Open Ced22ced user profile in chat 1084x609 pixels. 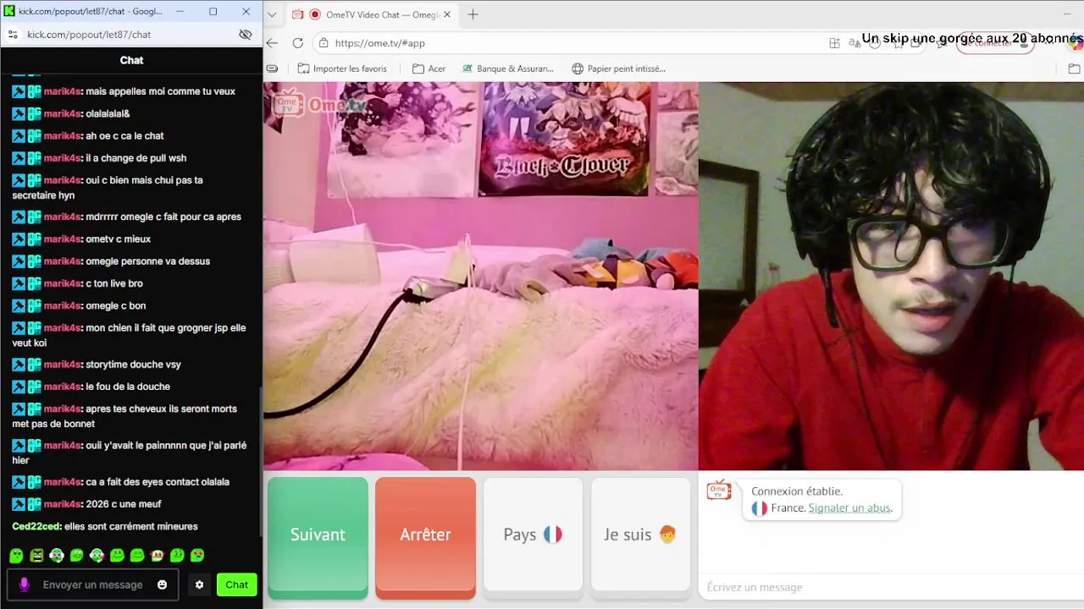pos(36,526)
